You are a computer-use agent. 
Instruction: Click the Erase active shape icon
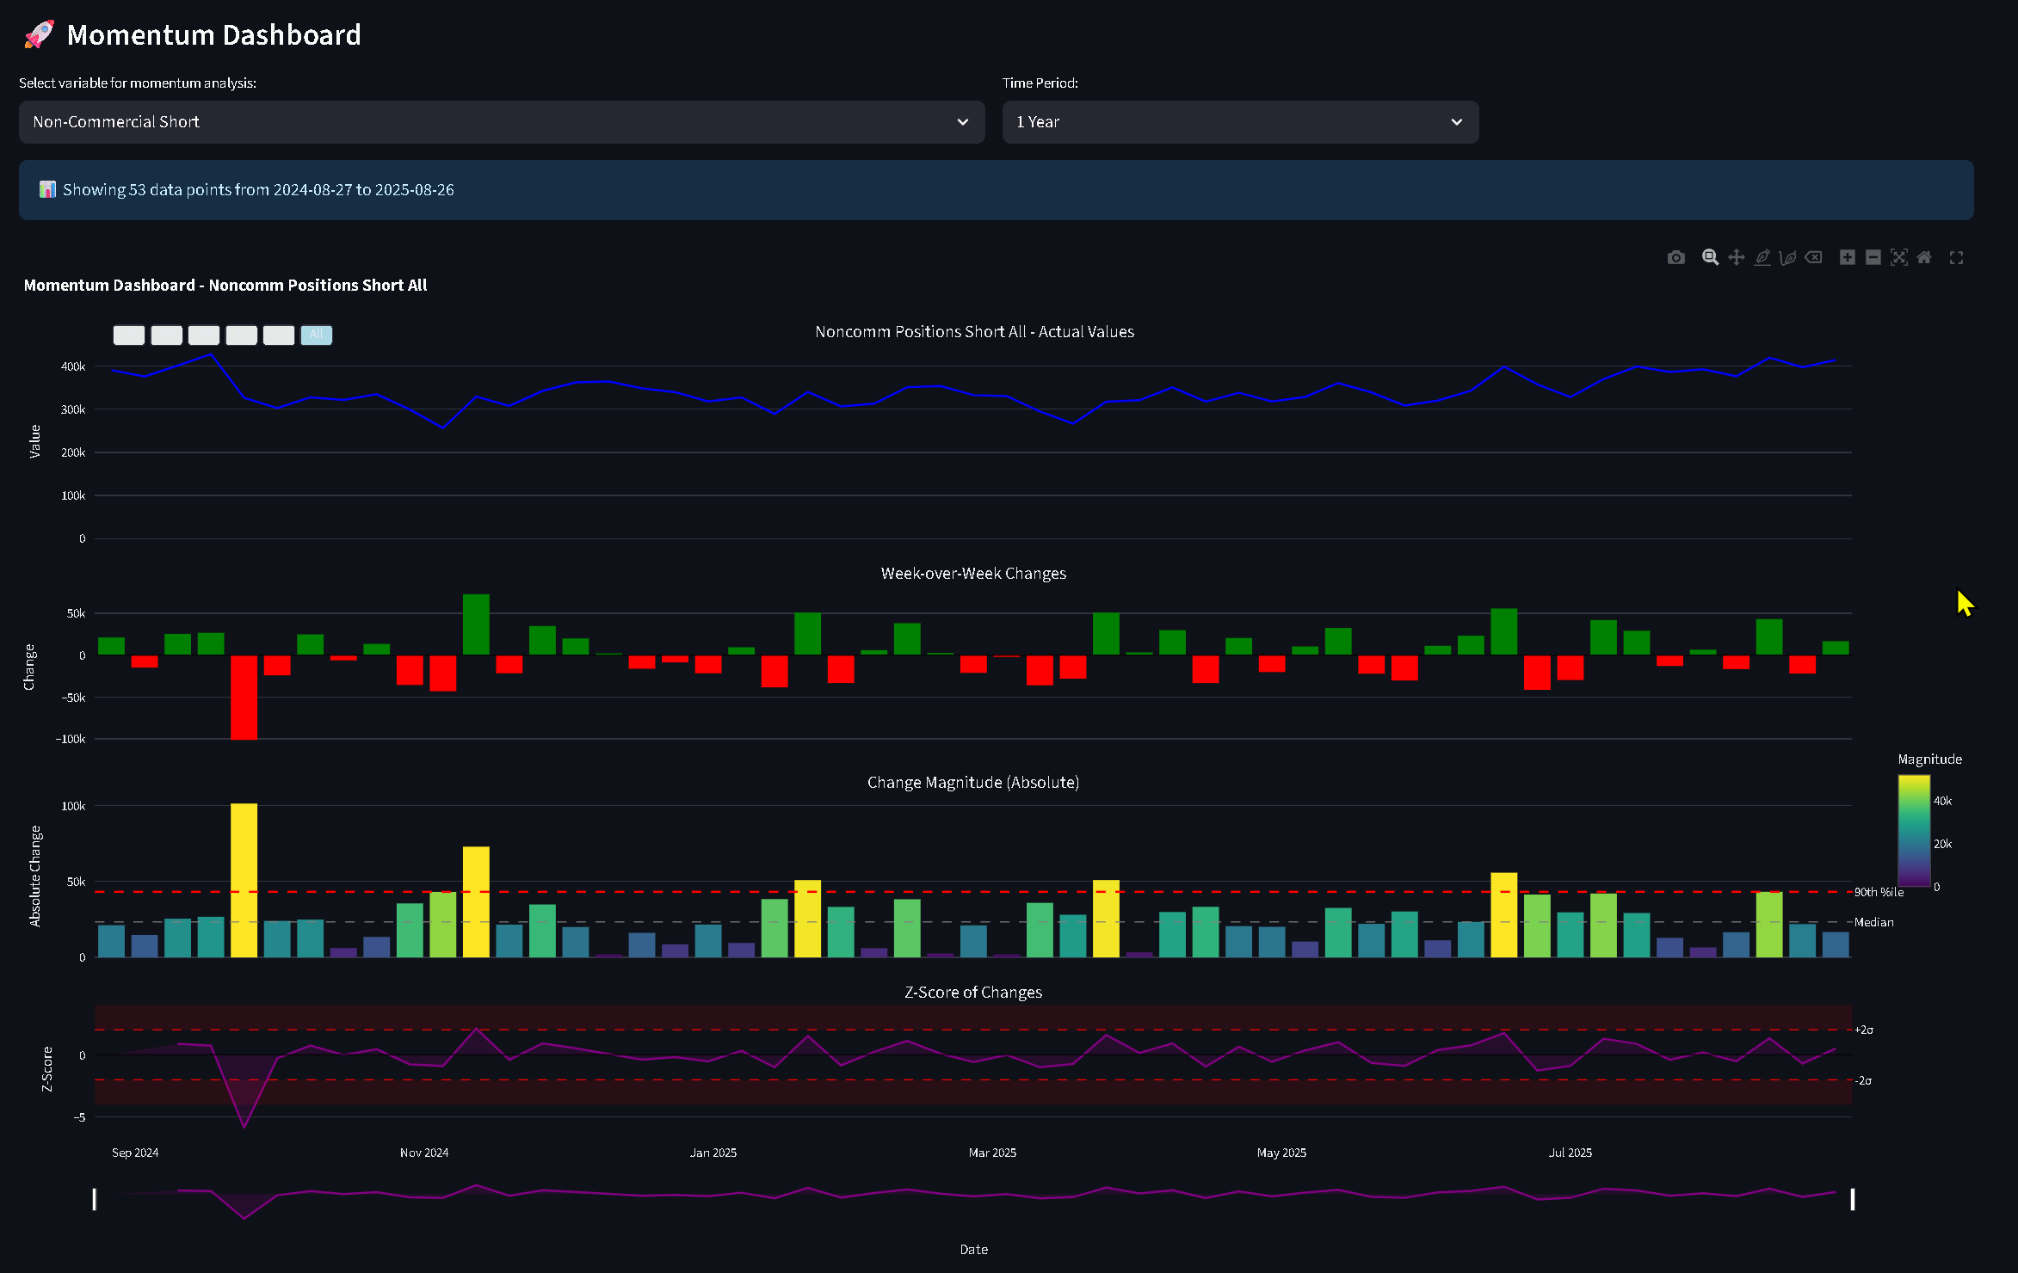[x=1813, y=257]
